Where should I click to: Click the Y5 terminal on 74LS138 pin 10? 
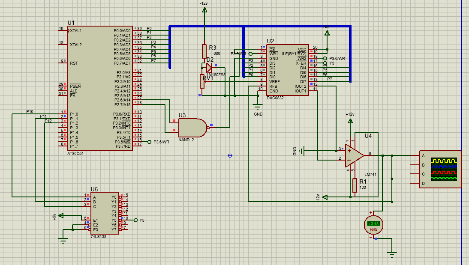[135, 220]
